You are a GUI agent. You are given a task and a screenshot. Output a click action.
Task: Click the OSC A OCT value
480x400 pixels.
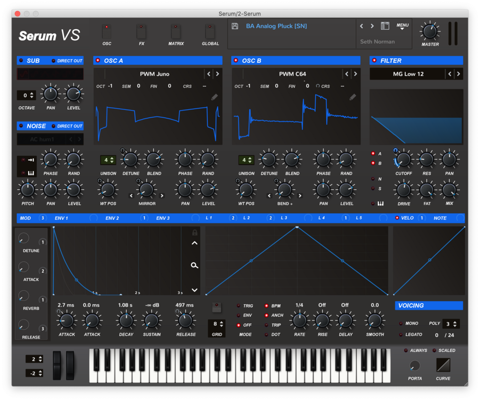pyautogui.click(x=110, y=86)
